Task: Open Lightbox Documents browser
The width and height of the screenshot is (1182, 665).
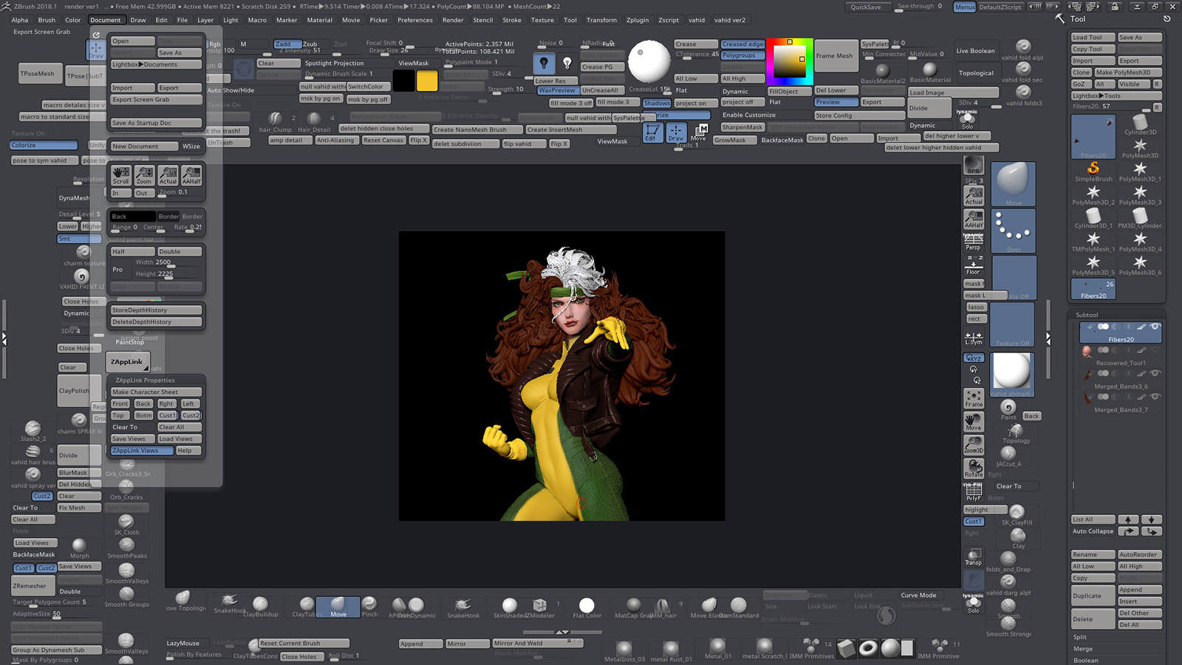Action: click(155, 65)
